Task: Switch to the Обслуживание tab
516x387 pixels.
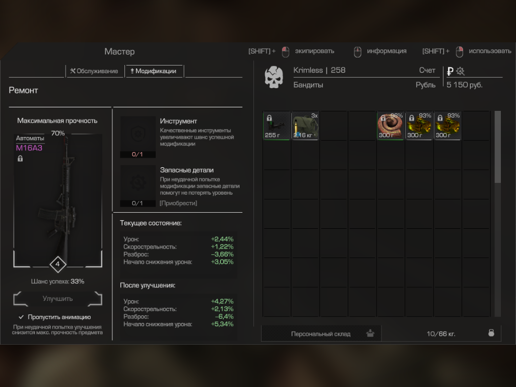Action: click(x=94, y=71)
